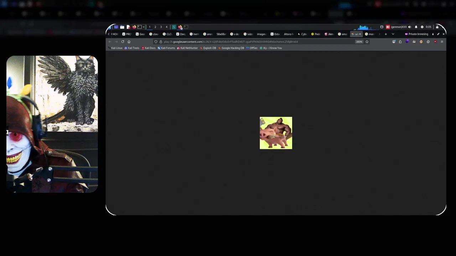Open the Kali Linux bookmark
This screenshot has height=256, width=456.
point(115,48)
